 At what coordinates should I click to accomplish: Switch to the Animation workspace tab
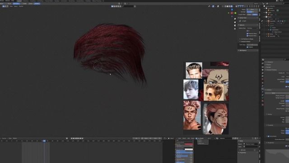[64, 1]
